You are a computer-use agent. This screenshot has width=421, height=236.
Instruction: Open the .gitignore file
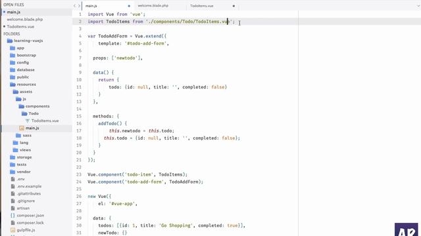pos(26,201)
